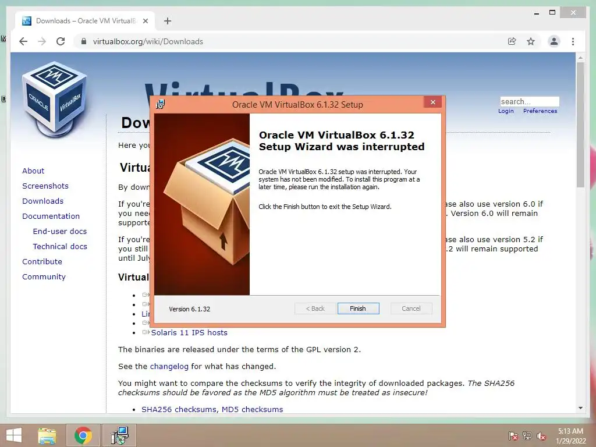Select the VirtualBox installer taskbar icon
Viewport: 596px width, 447px height.
(119, 435)
